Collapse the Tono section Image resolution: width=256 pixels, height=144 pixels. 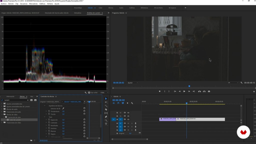pos(45,117)
